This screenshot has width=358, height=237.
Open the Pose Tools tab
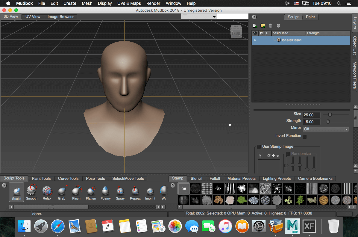click(x=95, y=179)
